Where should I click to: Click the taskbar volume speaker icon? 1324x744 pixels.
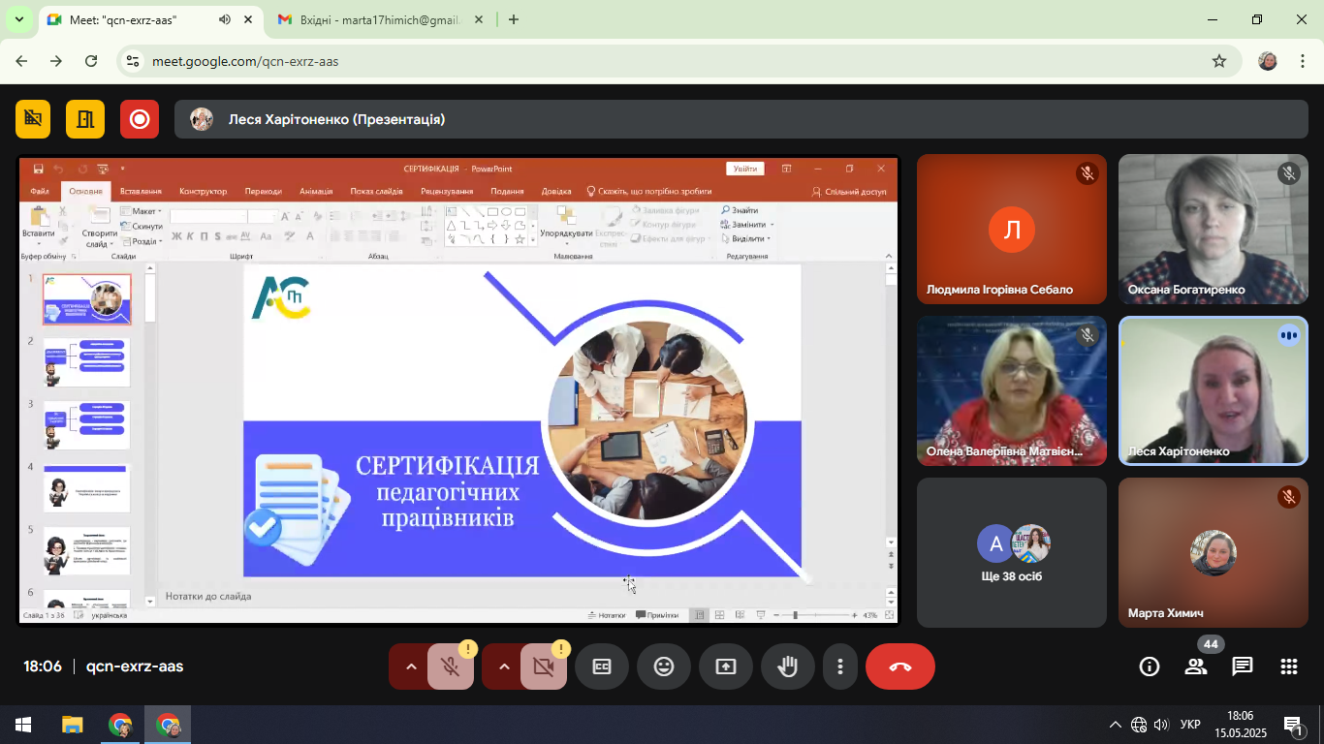(1161, 725)
